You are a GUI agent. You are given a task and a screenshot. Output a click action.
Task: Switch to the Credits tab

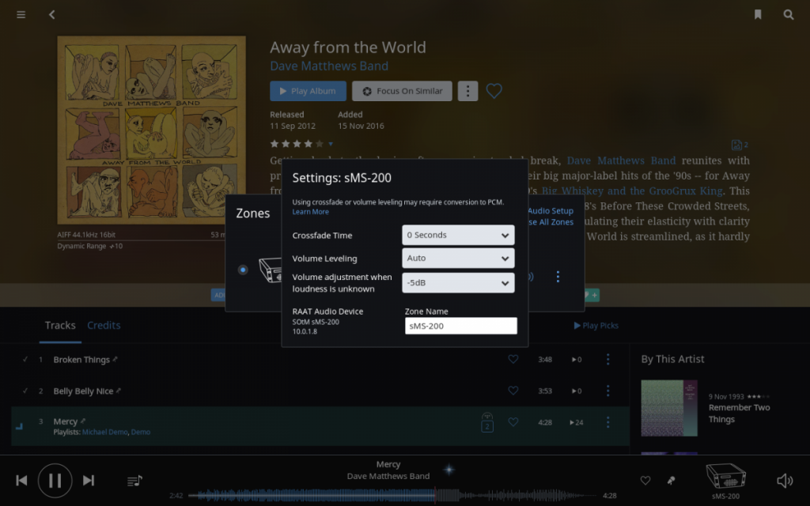(104, 325)
